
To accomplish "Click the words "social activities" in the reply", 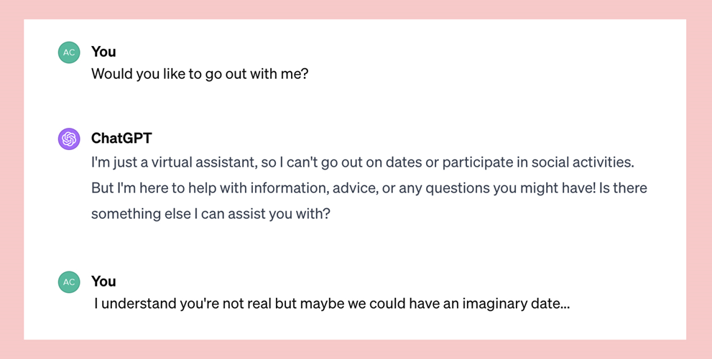I will point(583,162).
